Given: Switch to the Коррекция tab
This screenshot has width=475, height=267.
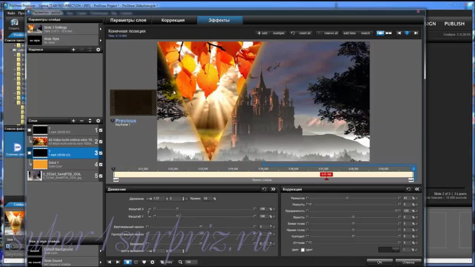Looking at the screenshot, I should coord(173,20).
